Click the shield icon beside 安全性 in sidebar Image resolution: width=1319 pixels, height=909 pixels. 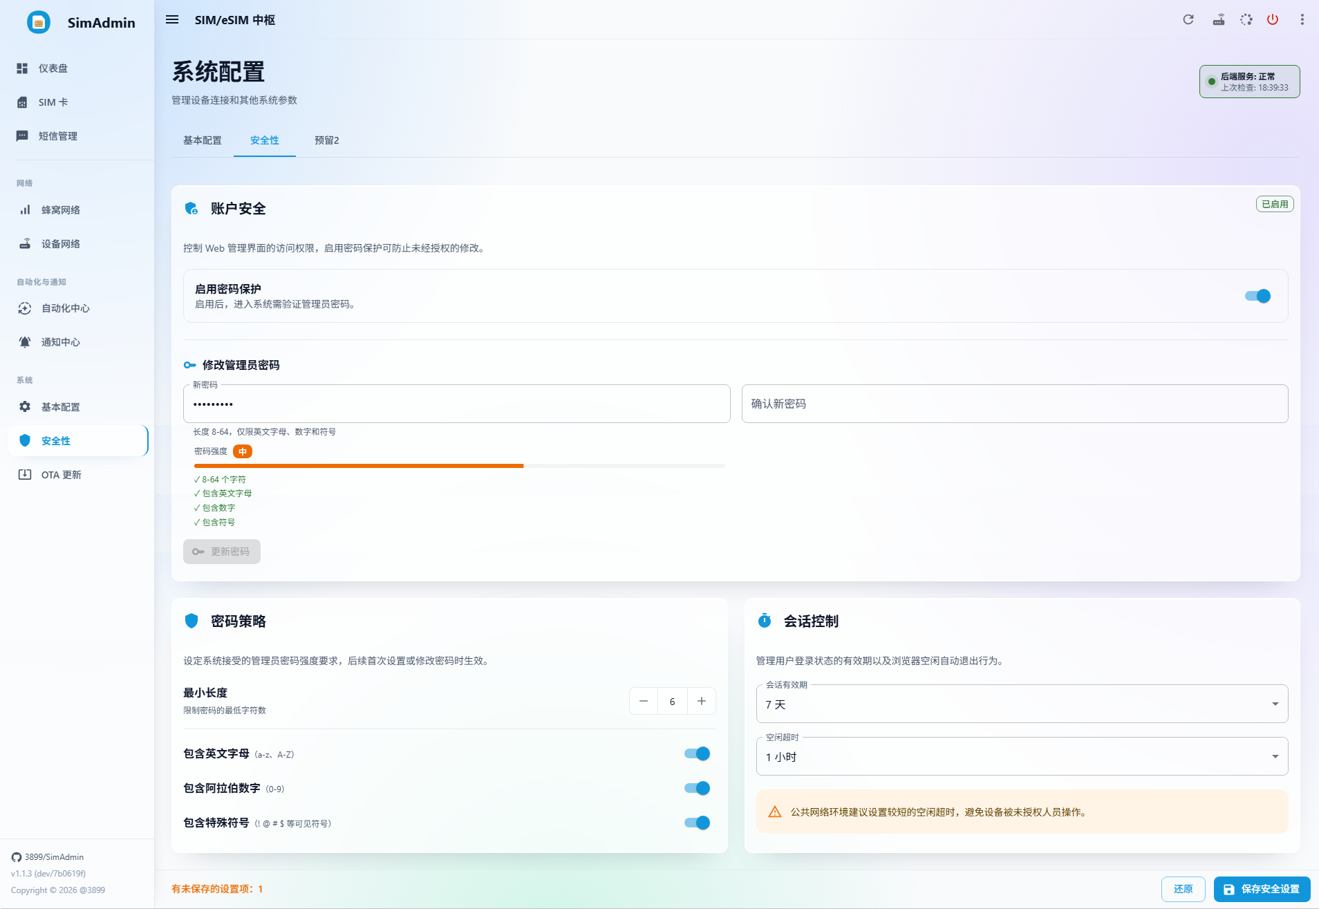point(25,441)
